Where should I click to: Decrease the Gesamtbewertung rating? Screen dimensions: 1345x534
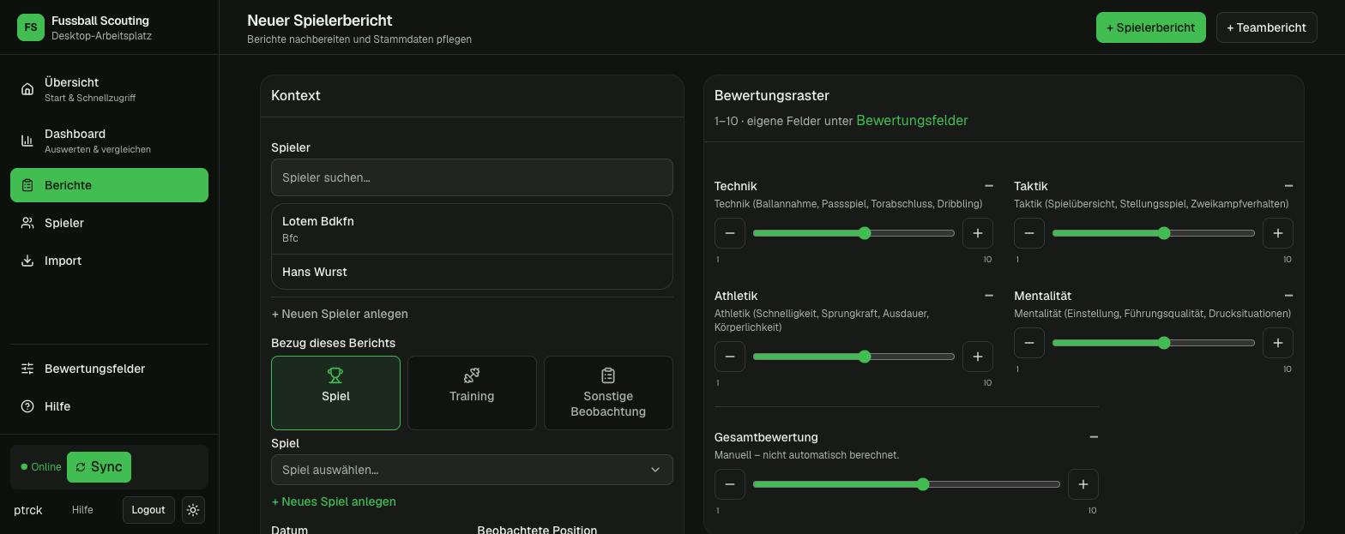tap(730, 484)
